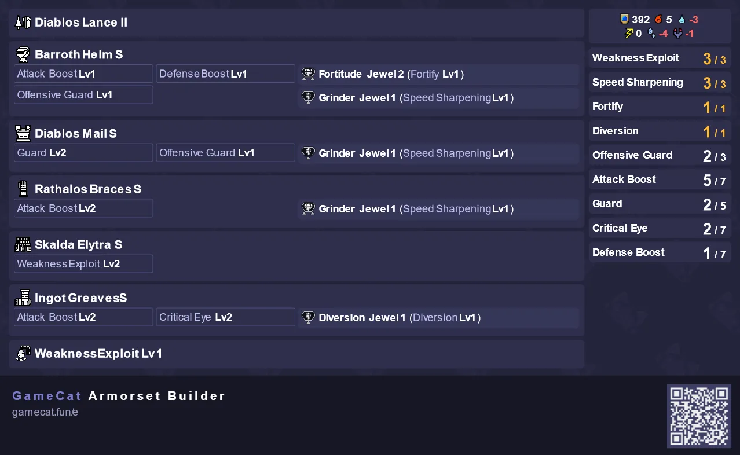Image resolution: width=740 pixels, height=455 pixels.
Task: Click the greaves icon beside Ingot Greaves S
Action: coord(23,298)
